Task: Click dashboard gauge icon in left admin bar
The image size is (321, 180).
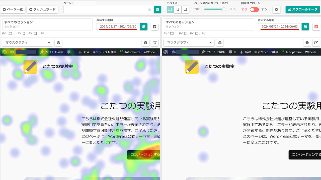Action: 12,52
